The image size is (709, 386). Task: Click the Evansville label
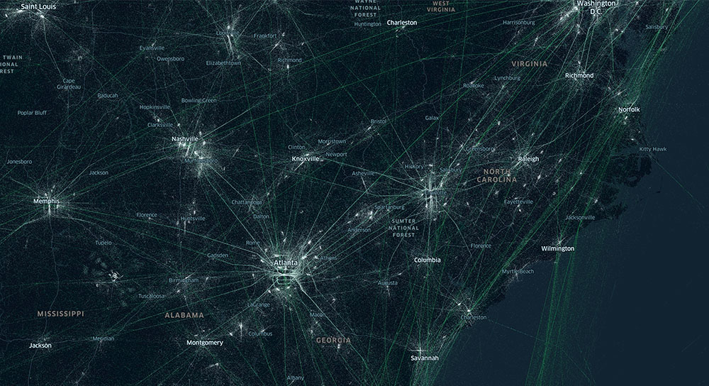152,48
